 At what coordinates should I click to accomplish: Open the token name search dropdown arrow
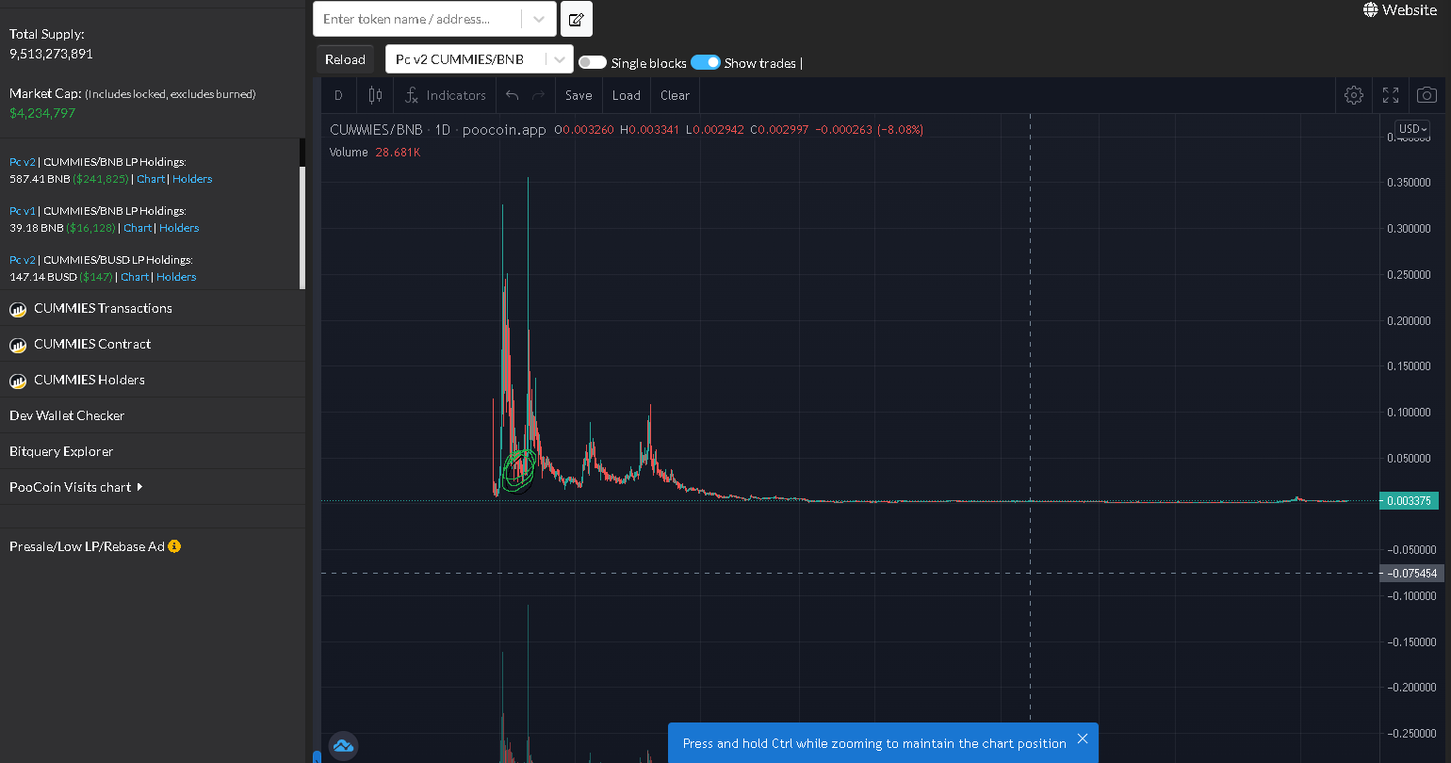tap(538, 19)
